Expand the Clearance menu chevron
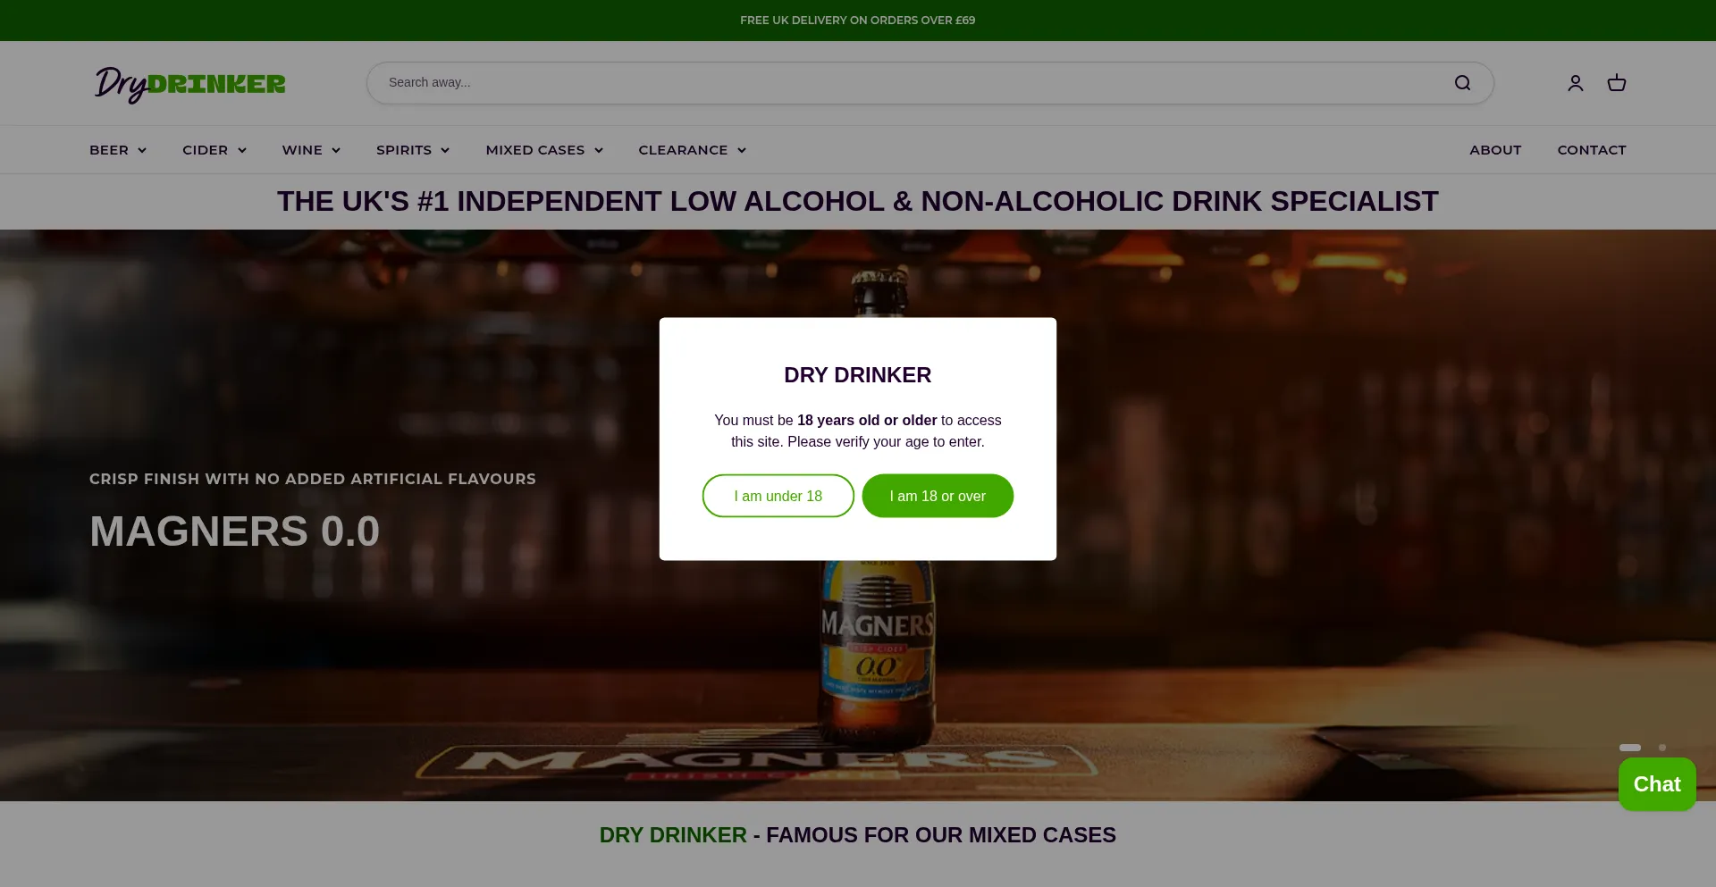The height and width of the screenshot is (887, 1716). (x=742, y=150)
